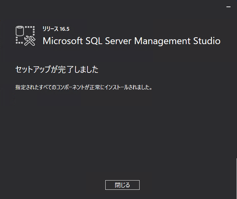The image size is (237, 199).
Task: Select the リリース 16.5 text
Action: (x=56, y=29)
